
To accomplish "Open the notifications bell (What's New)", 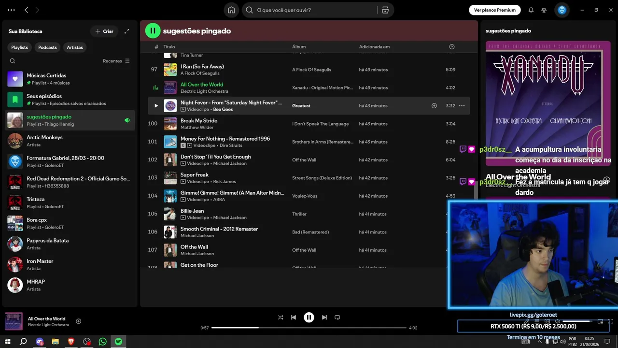I will point(531,10).
